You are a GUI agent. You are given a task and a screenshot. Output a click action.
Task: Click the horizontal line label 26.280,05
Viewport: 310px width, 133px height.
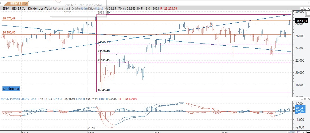pos(9,33)
